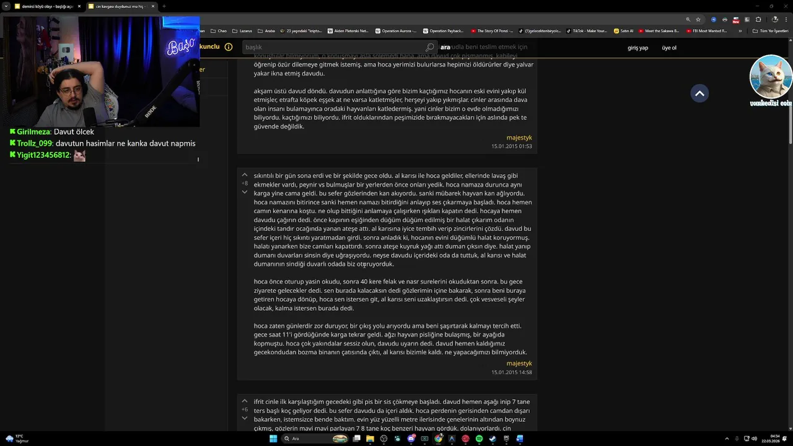Open the 15.01.2015 01:53 entry permalink
The width and height of the screenshot is (793, 446).
[x=512, y=146]
